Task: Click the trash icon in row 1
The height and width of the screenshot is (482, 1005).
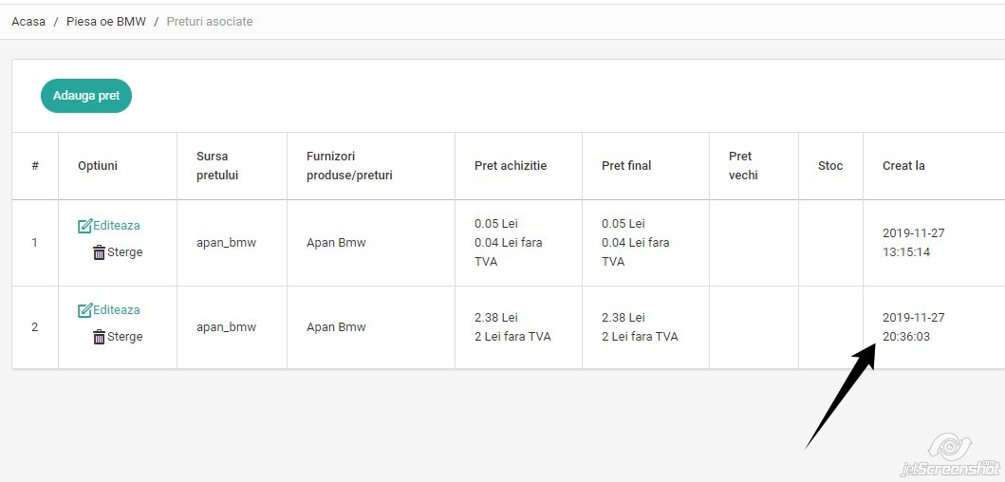Action: pyautogui.click(x=99, y=252)
